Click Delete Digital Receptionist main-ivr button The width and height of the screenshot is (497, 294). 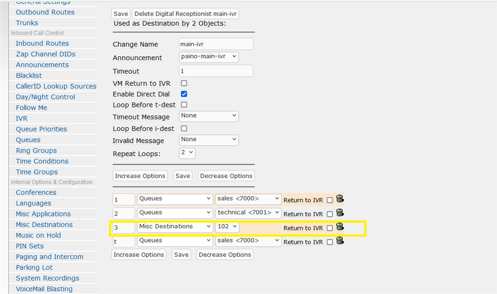[185, 14]
